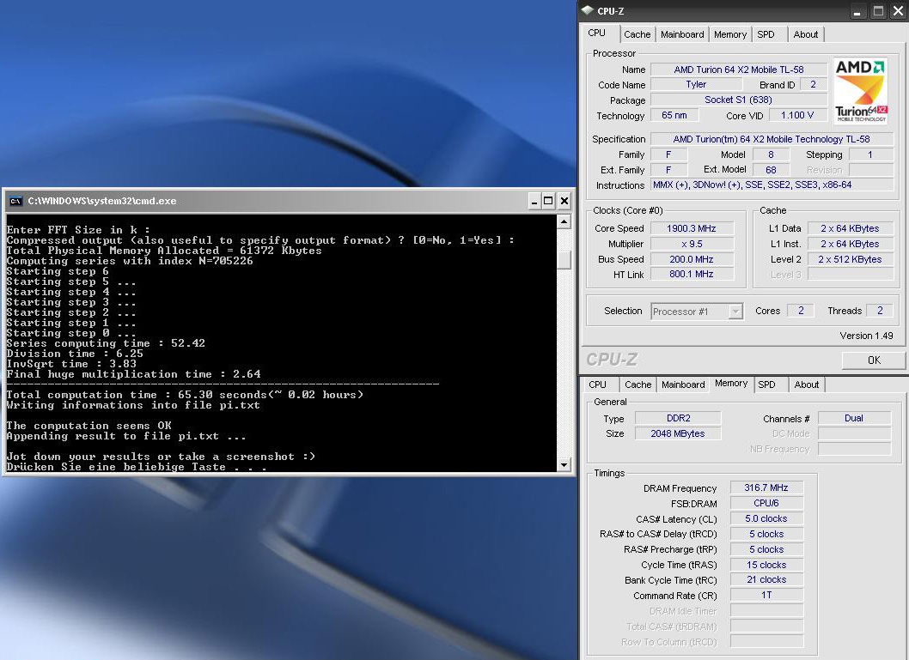
Task: Select CPU tab in lower CPU-Z window
Action: [x=598, y=384]
